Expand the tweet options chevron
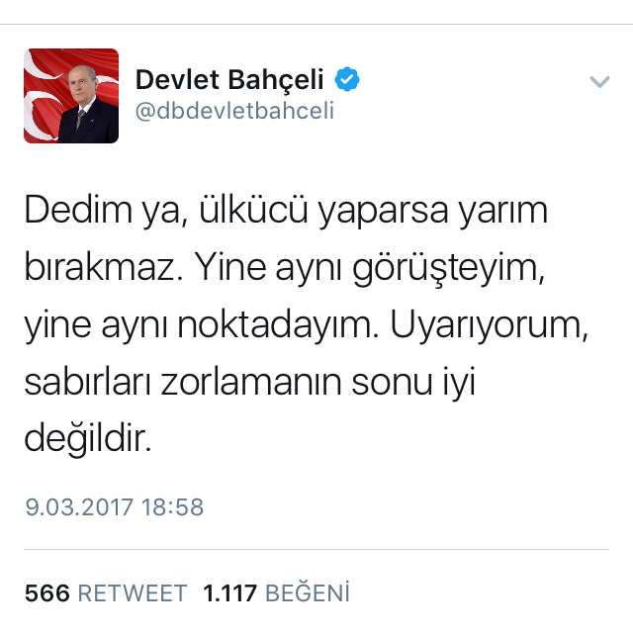Screen dimensions: 633x633 pyautogui.click(x=599, y=81)
